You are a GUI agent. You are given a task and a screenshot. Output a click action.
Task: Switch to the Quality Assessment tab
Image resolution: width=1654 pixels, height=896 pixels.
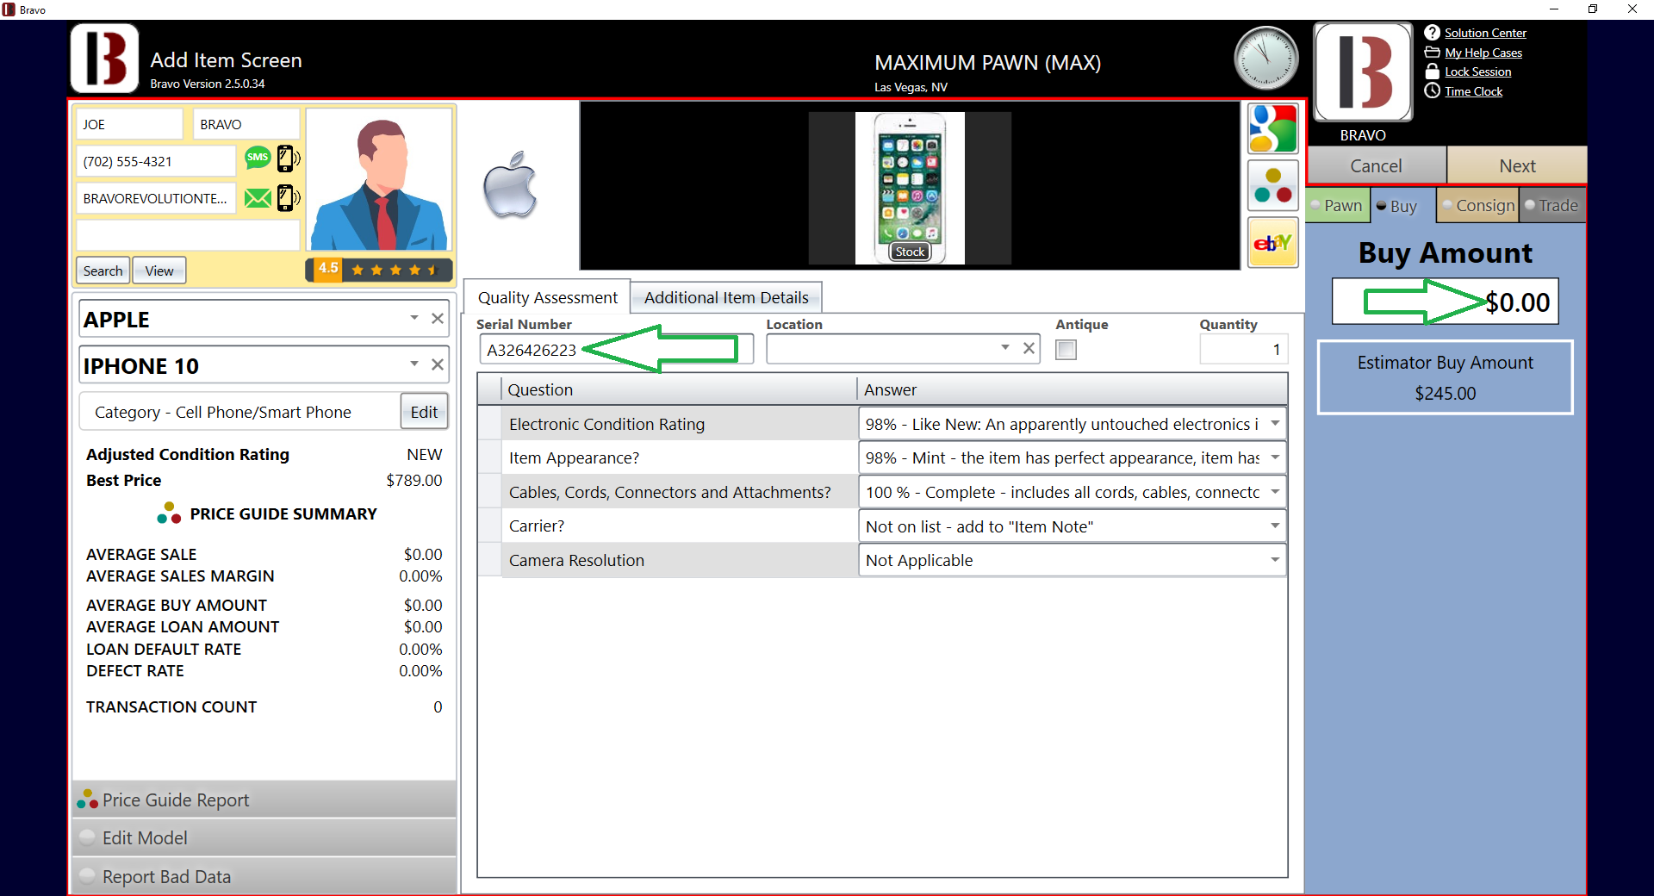[x=547, y=297]
